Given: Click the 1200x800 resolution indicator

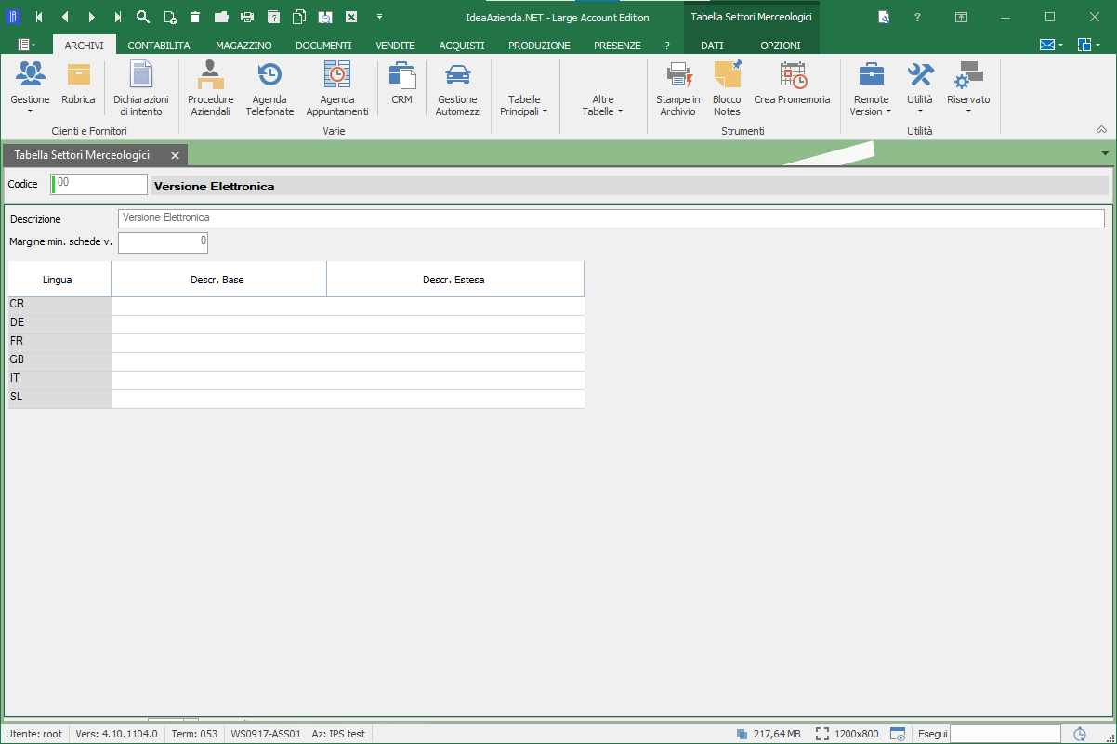Looking at the screenshot, I should (847, 734).
